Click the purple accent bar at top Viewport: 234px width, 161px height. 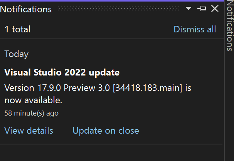112,1
